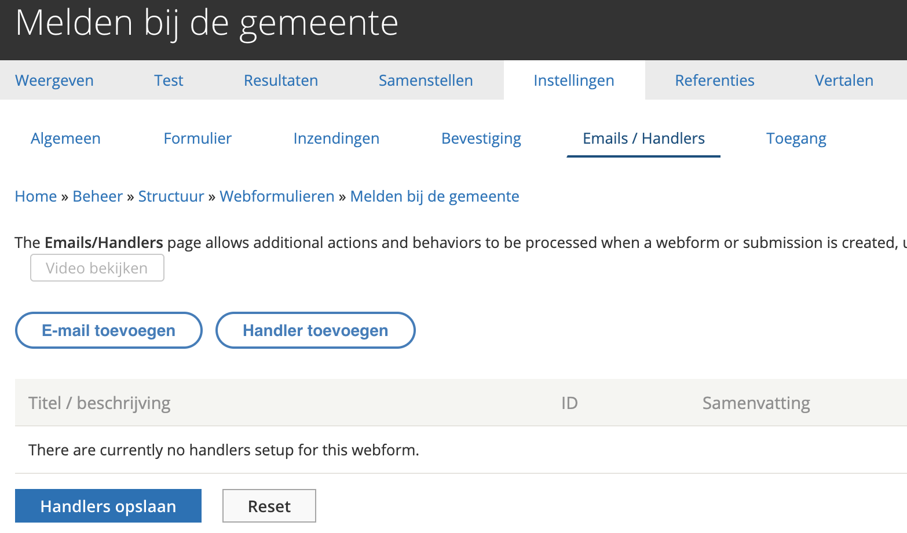
Task: Switch to Algemeen settings sub-tab
Action: (x=65, y=138)
